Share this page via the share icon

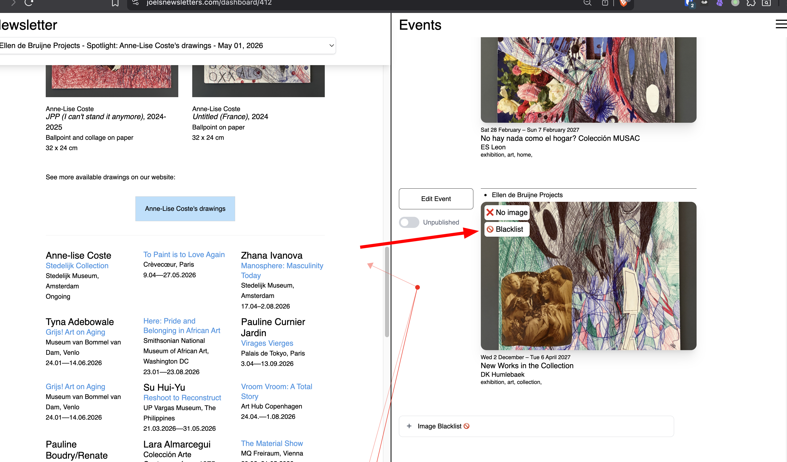tap(605, 3)
